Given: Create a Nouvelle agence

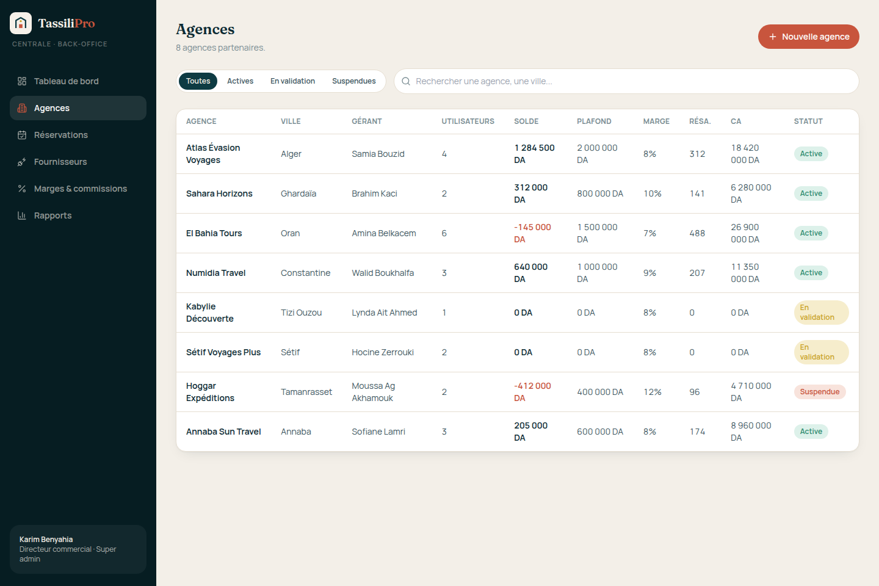Looking at the screenshot, I should point(809,37).
